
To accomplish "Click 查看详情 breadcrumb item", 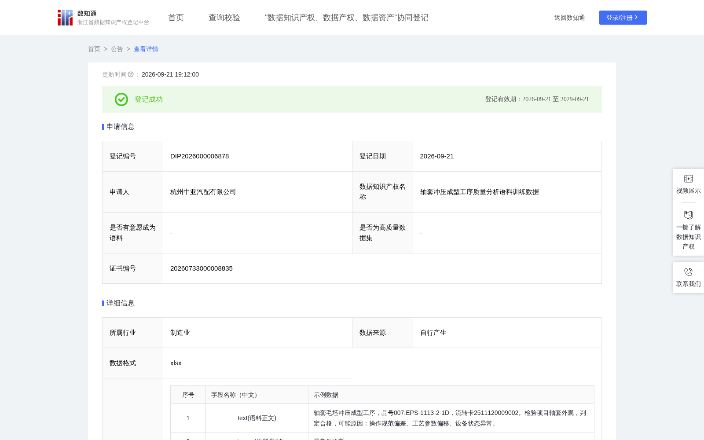I will point(146,49).
